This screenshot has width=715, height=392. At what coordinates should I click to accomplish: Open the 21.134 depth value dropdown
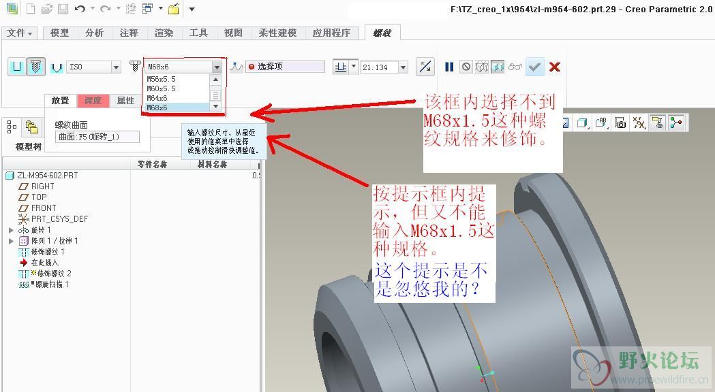point(403,67)
